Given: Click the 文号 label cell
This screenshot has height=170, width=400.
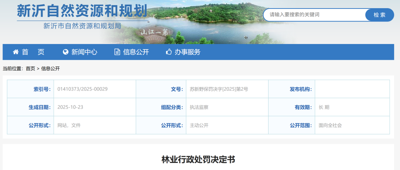Looking at the screenshot, I should pyautogui.click(x=161, y=89).
